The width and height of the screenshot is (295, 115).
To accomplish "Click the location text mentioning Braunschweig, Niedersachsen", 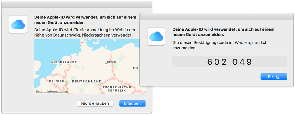I will (85, 32).
